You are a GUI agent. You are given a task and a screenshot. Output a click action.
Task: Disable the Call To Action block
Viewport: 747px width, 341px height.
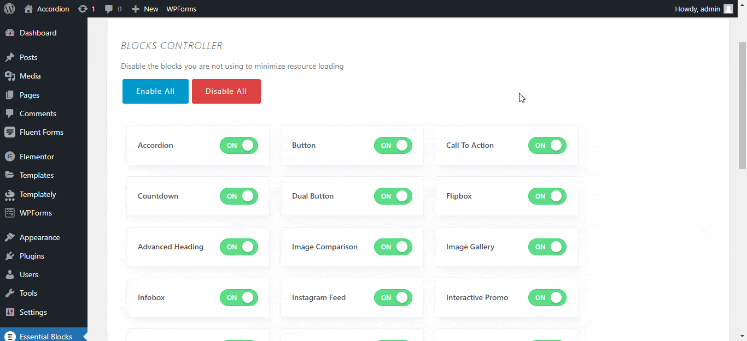(x=547, y=145)
